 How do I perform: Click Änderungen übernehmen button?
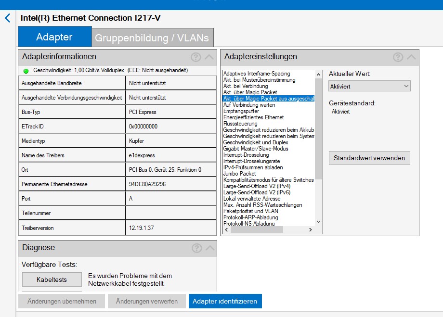62,301
